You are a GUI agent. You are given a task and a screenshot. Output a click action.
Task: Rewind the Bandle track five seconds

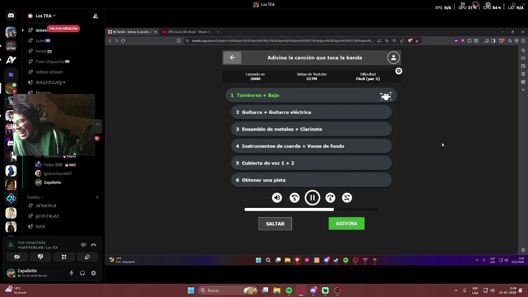click(x=295, y=198)
